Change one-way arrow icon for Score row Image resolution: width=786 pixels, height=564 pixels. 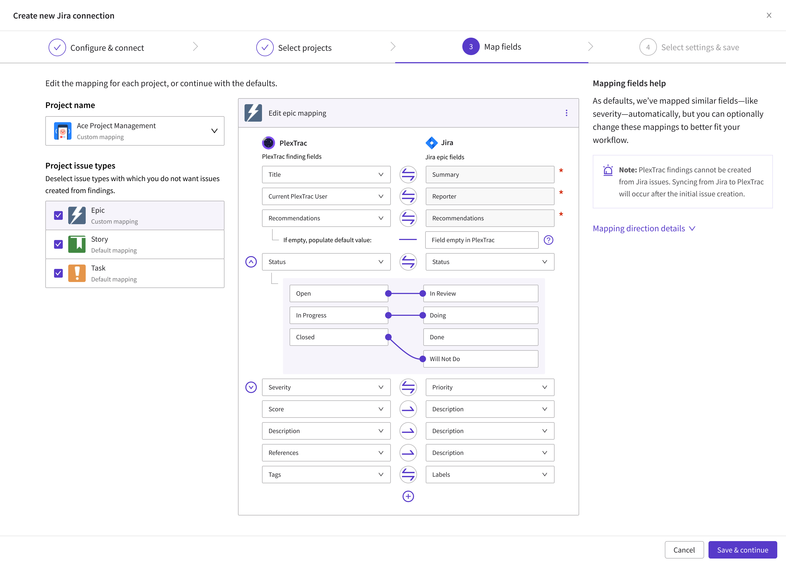[408, 409]
